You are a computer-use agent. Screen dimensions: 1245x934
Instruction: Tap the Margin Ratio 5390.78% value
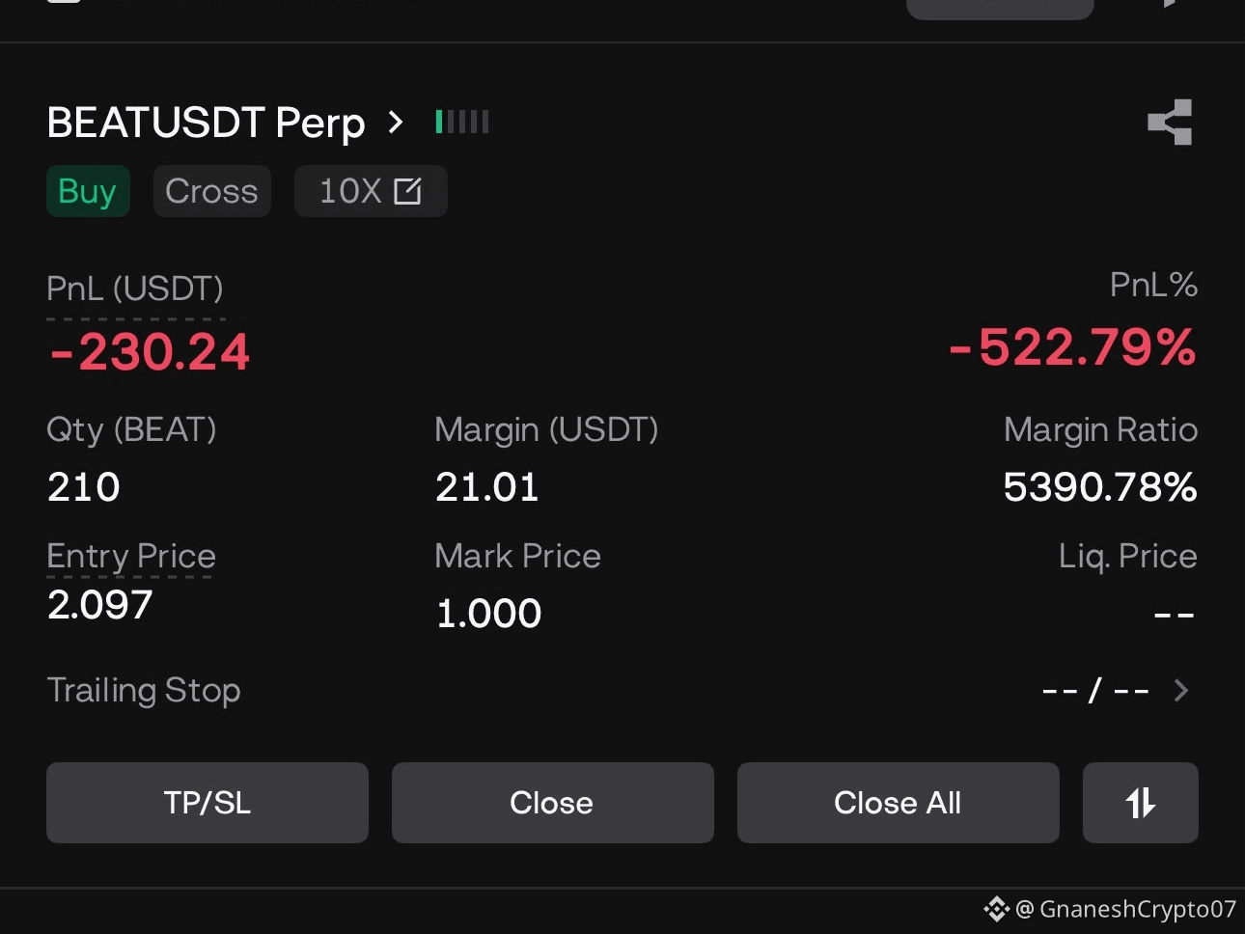(x=1100, y=486)
